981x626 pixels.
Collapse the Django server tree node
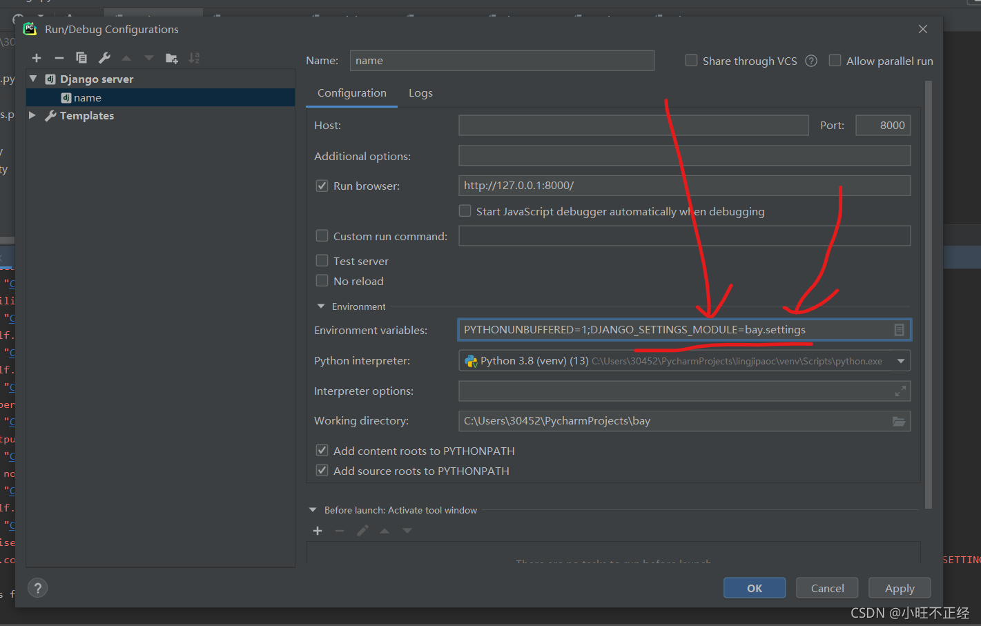[33, 79]
